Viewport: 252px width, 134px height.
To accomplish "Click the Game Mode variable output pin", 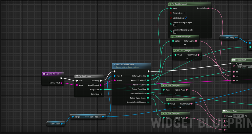I will (x=62, y=124).
